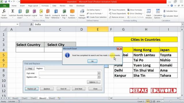Click the Replace with input field
Image resolution: width=184 pixels, height=103 pixels.
tap(68, 77)
